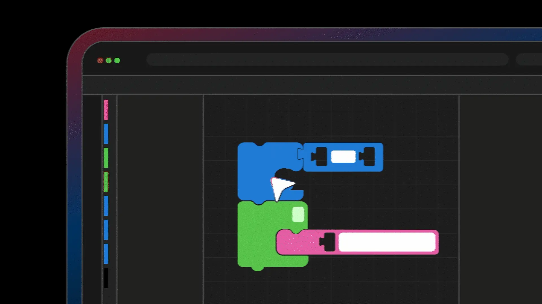Choose the upper green sidebar category bar

tap(106, 158)
